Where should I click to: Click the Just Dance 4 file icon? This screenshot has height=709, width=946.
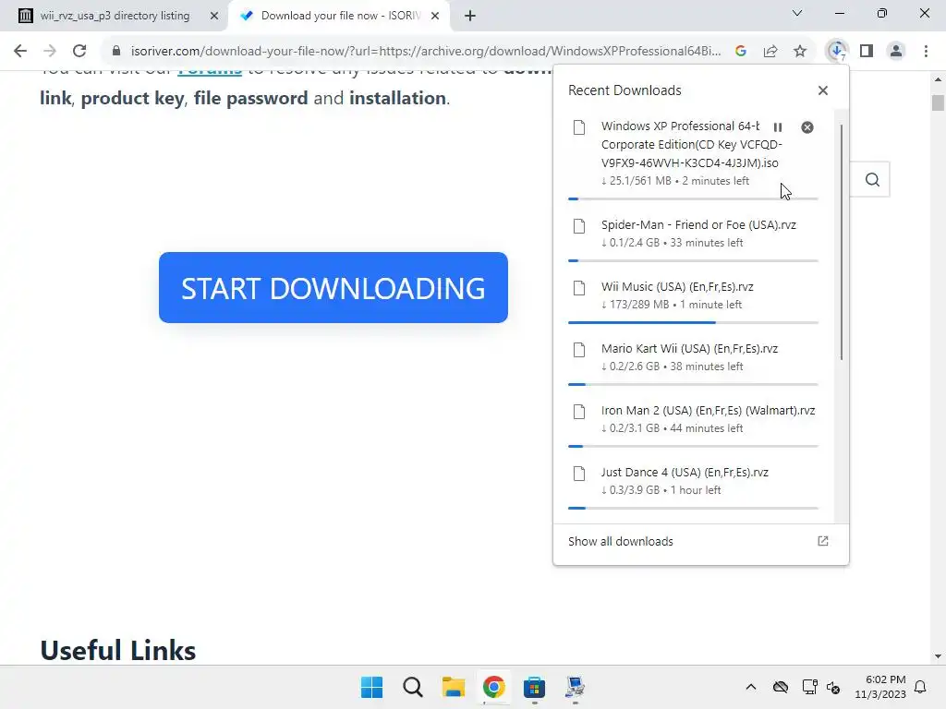579,474
